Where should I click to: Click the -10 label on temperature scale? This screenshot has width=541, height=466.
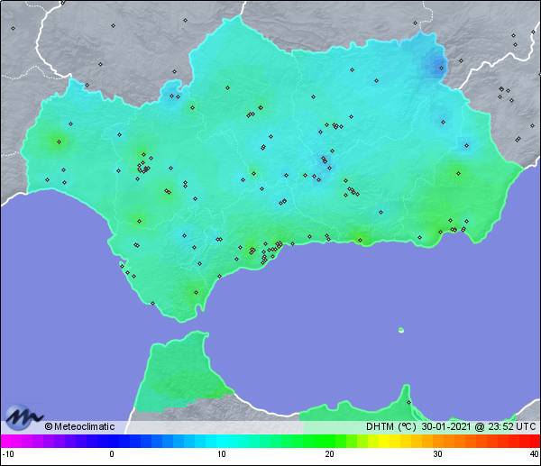[8, 453]
